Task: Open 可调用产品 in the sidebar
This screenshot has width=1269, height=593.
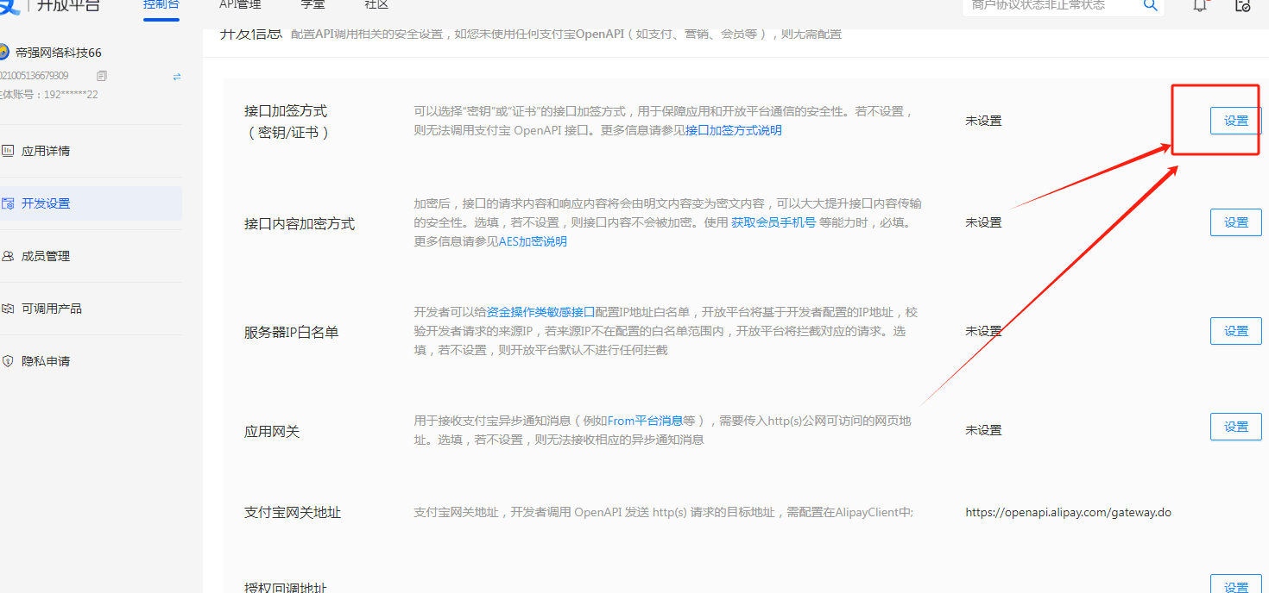Action: (x=91, y=309)
